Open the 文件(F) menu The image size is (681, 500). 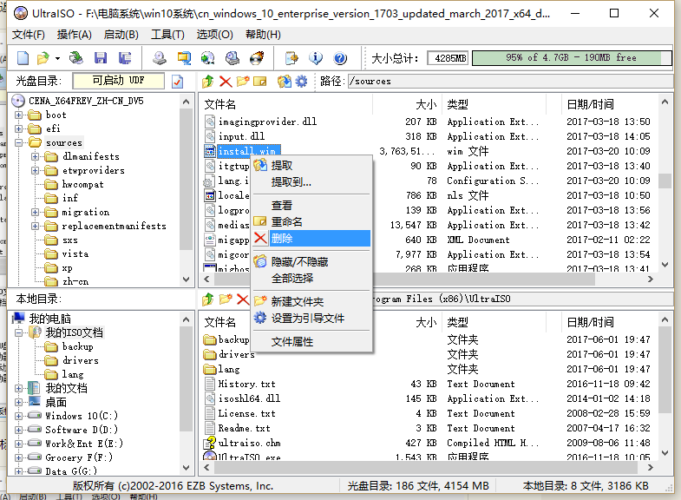click(29, 35)
